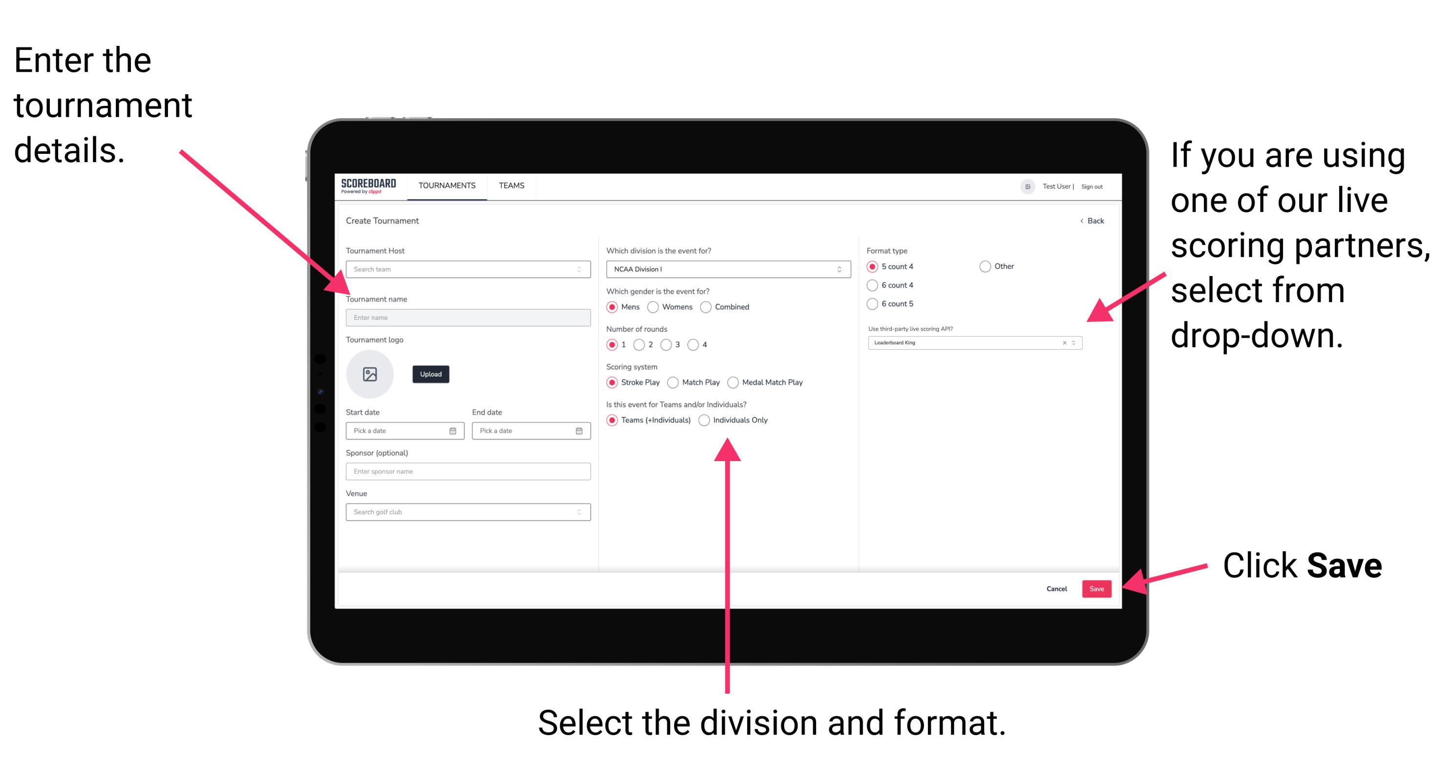The height and width of the screenshot is (783, 1455).
Task: Click the start date calendar picker icon
Action: [x=454, y=431]
